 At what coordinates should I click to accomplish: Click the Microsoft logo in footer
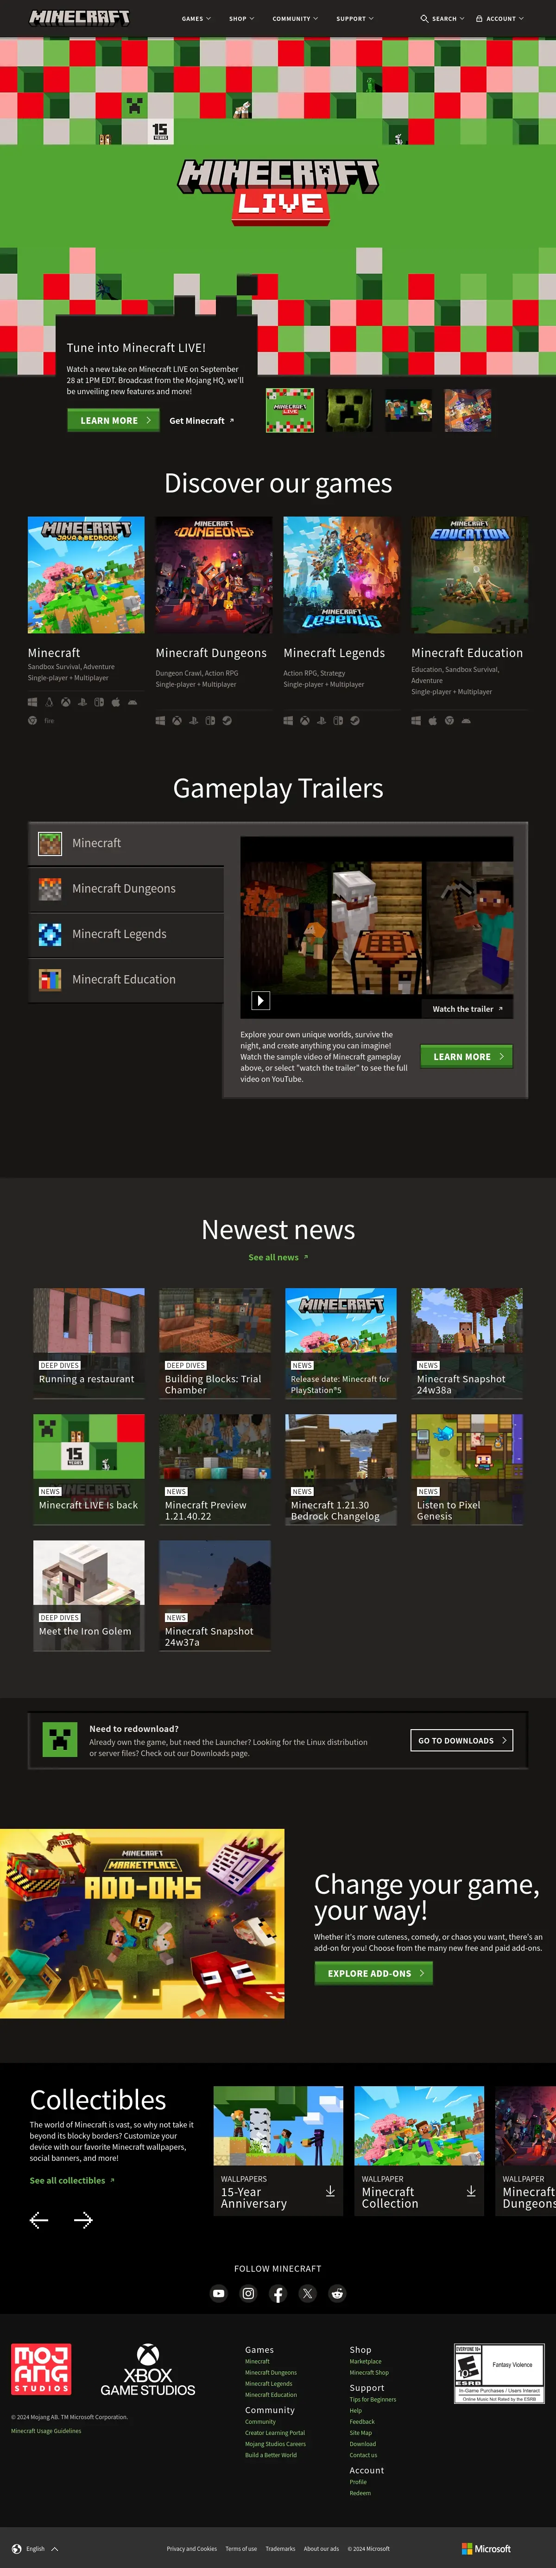[486, 2548]
